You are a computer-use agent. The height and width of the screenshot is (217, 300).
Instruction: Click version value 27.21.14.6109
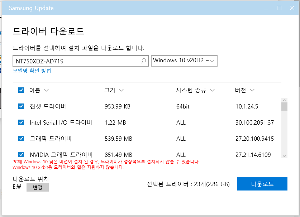coord(253,155)
